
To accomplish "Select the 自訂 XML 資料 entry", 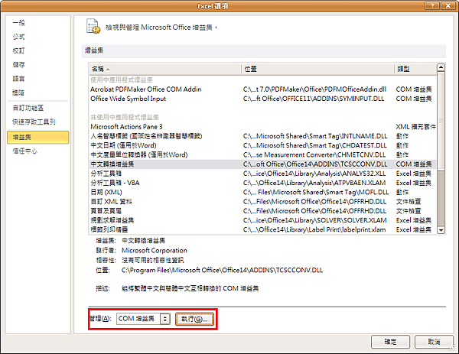I will [262, 202].
